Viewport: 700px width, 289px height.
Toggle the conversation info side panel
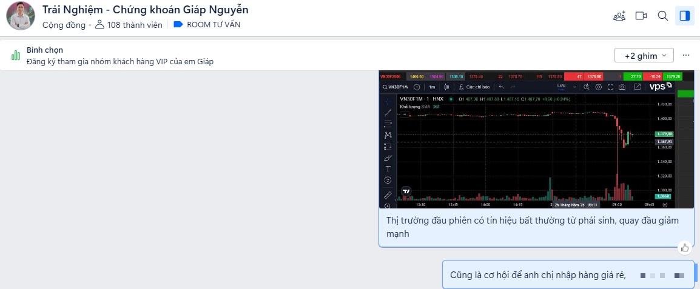[x=685, y=16]
